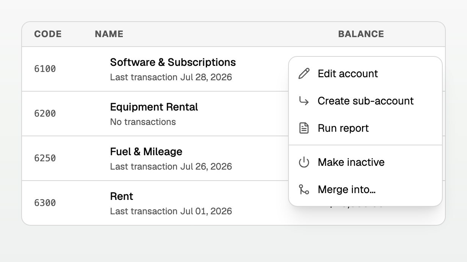Screen dimensions: 467x262
Task: Select account code 6300
Action: 45,203
